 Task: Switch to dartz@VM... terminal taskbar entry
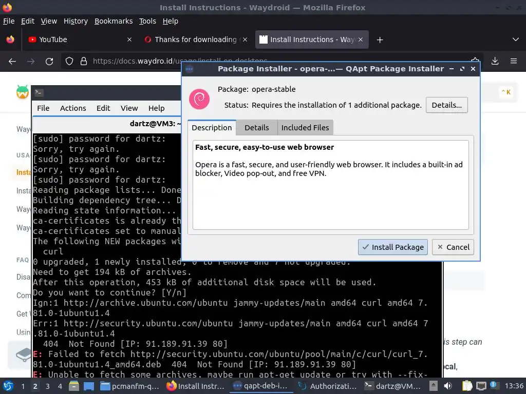click(392, 386)
